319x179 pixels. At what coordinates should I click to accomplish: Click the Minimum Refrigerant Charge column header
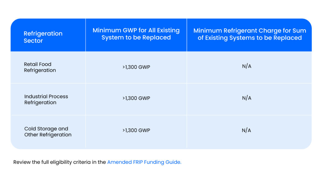[250, 34]
